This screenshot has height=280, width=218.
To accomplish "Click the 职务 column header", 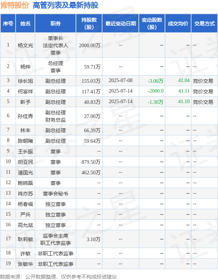I will [56, 24].
